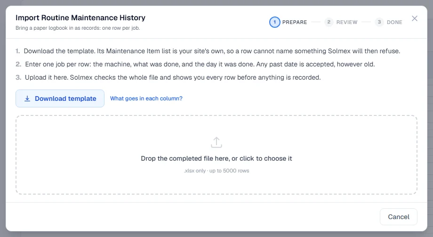Select step 2 Review circle
The height and width of the screenshot is (237, 433).
point(329,22)
